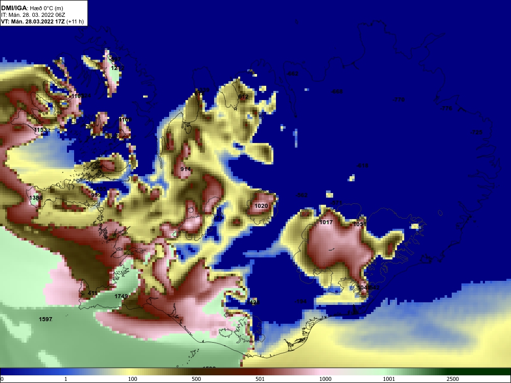Click the legend tick label 501
This screenshot has width=511, height=383.
(x=260, y=379)
